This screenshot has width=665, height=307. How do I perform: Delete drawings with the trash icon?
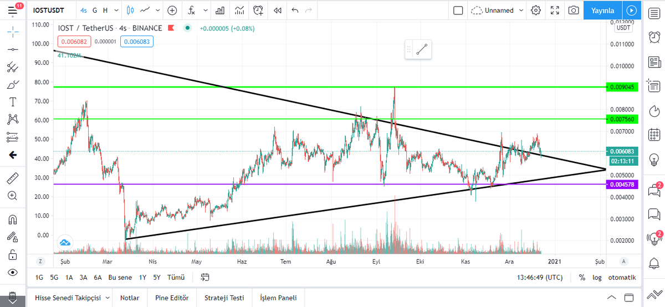click(12, 298)
